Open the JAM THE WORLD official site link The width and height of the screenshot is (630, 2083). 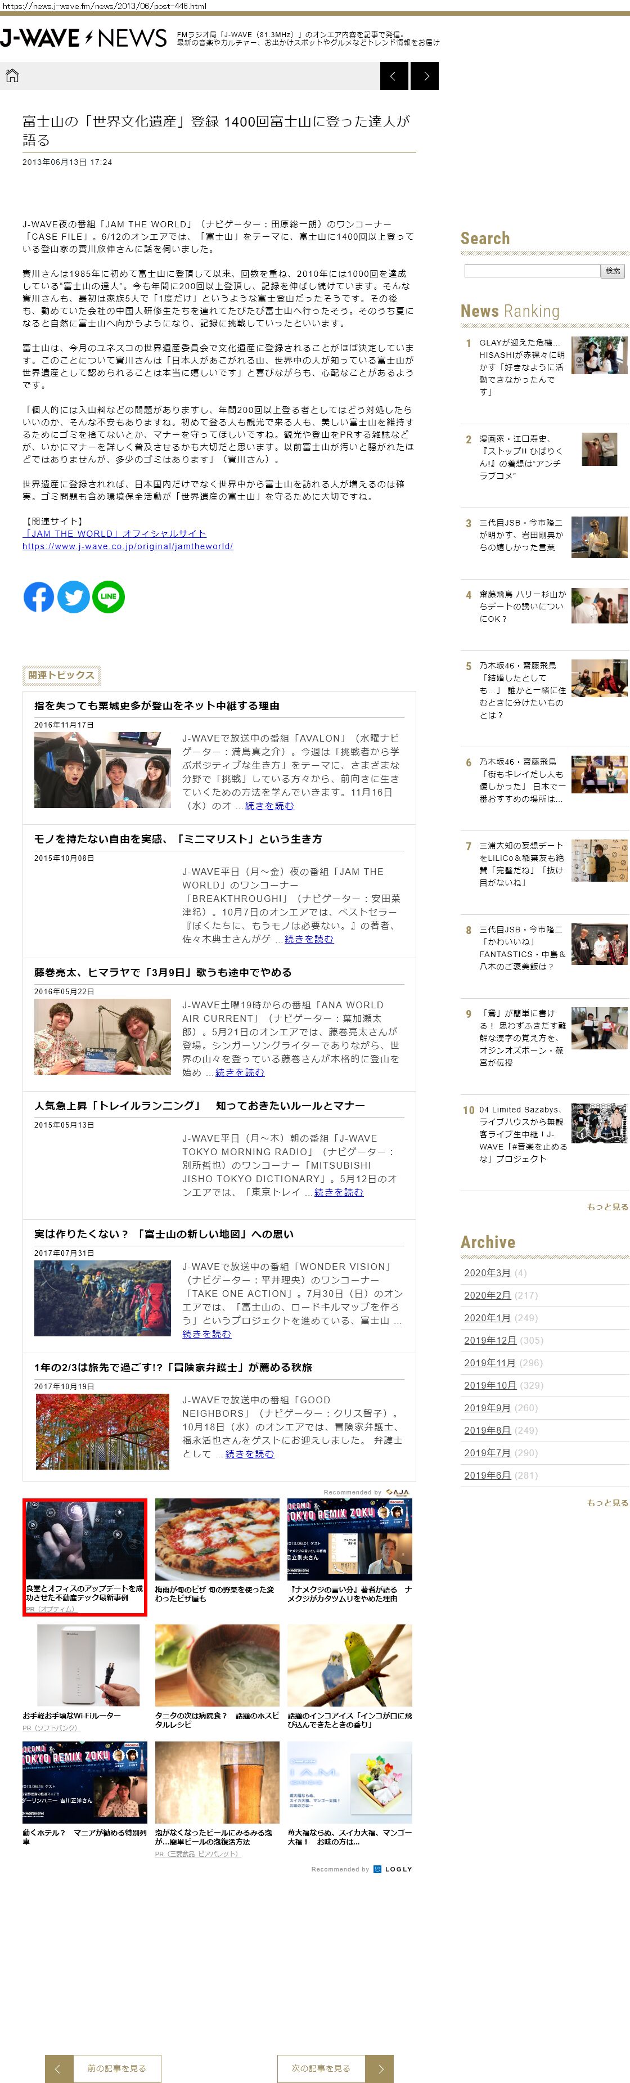pos(114,533)
